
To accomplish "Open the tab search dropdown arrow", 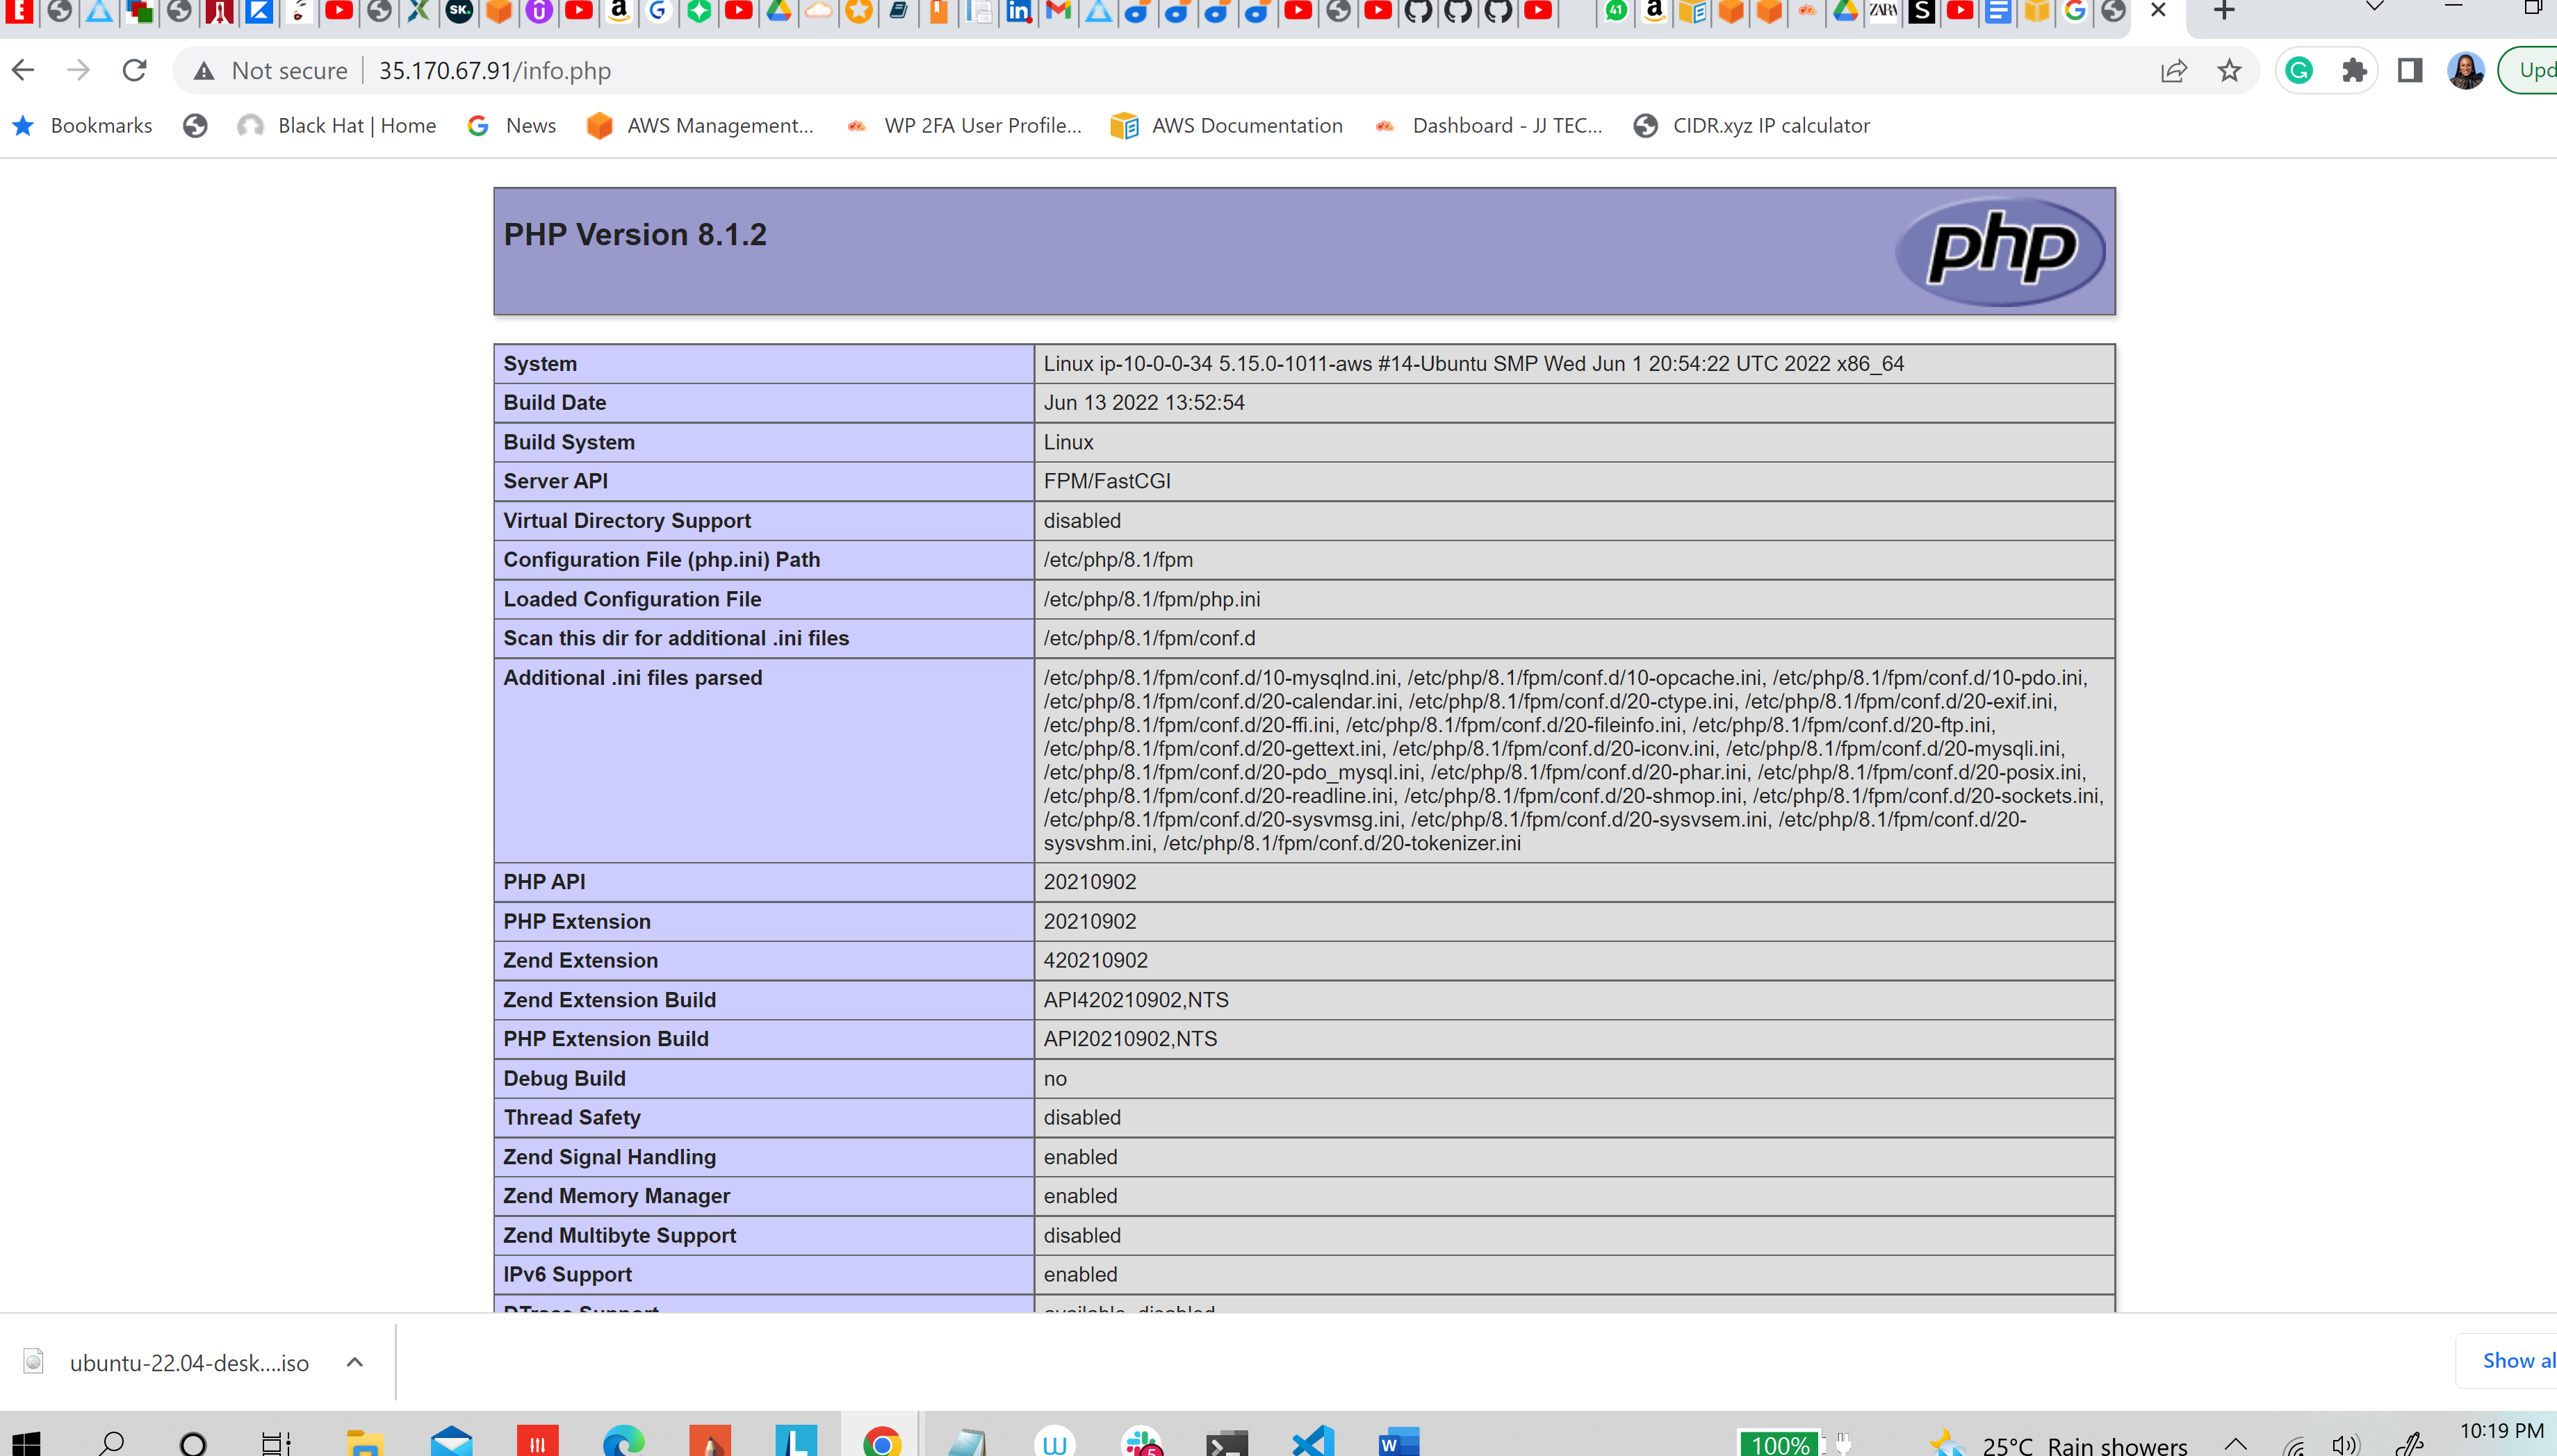I will click(x=2374, y=8).
